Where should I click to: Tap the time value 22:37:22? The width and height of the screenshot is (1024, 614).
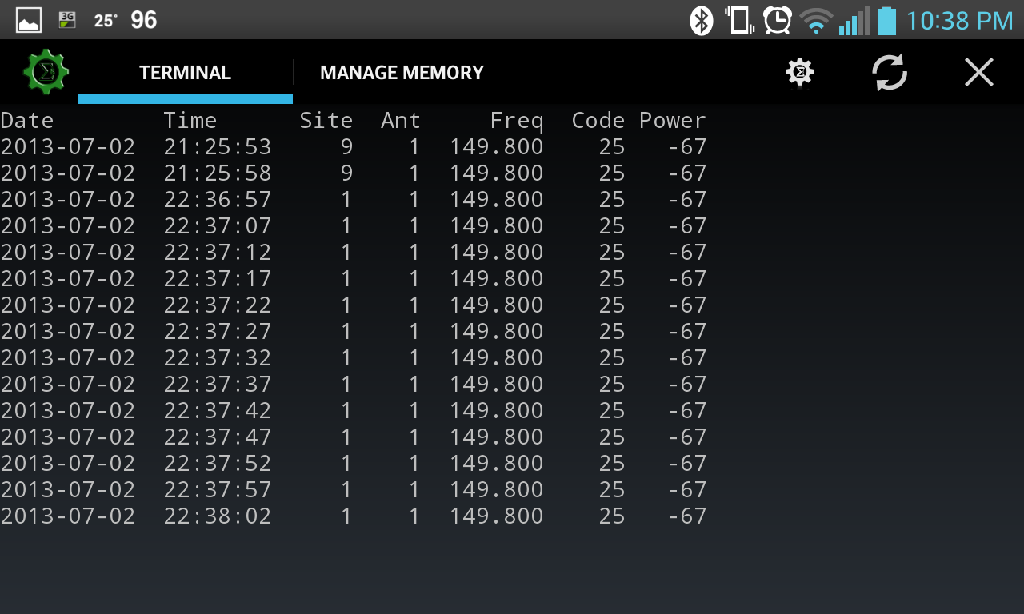[x=218, y=305]
